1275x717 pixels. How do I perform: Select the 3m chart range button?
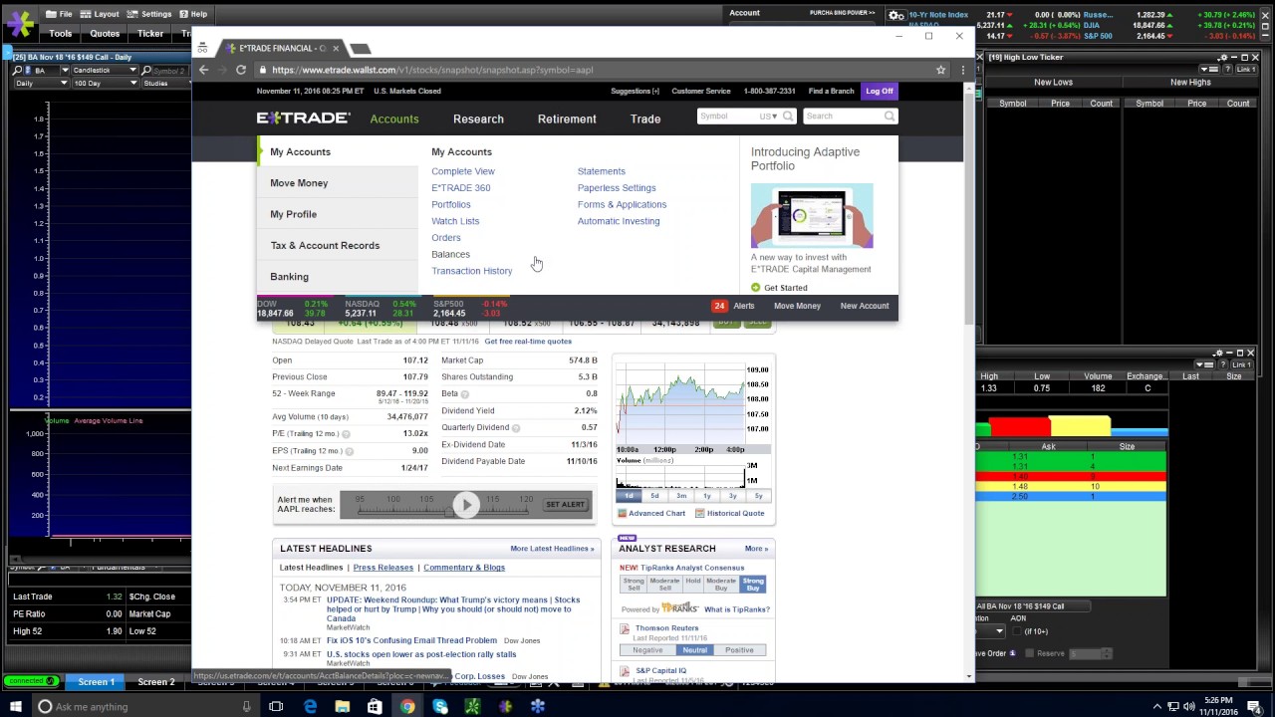680,495
